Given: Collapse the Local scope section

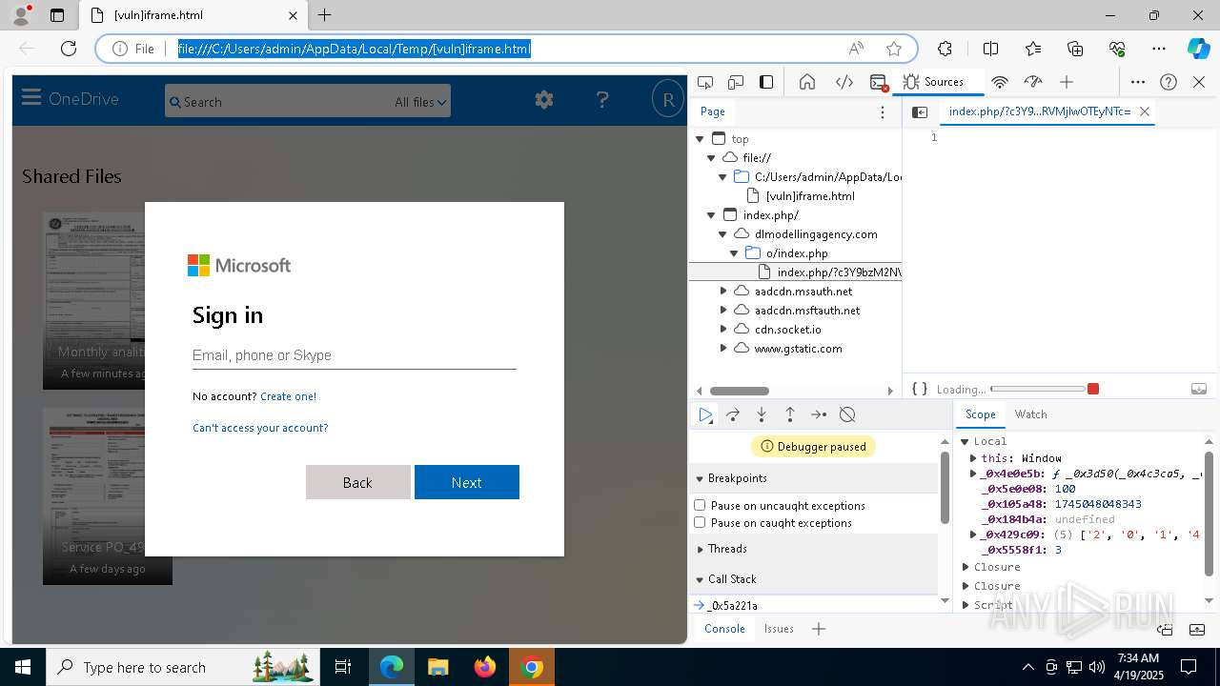Looking at the screenshot, I should coord(965,441).
